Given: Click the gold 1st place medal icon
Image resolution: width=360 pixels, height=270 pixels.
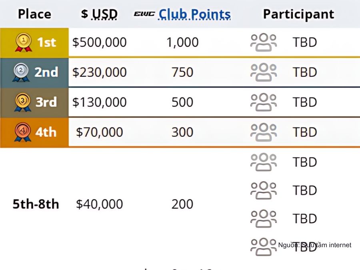Looking at the screenshot, I should [24, 42].
